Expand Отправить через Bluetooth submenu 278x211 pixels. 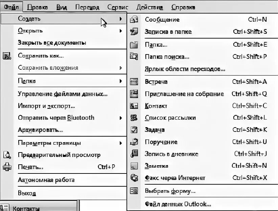coord(121,118)
